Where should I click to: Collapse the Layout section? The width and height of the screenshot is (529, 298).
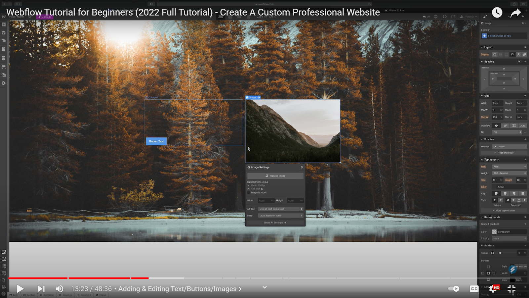488,47
